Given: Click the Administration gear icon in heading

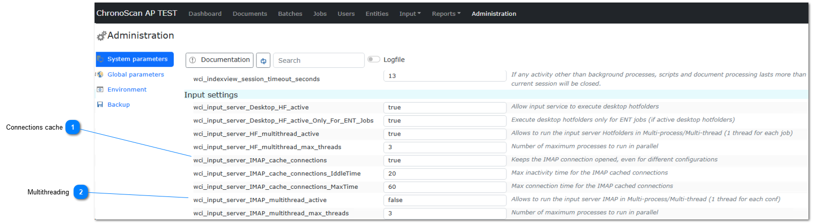Looking at the screenshot, I should [101, 36].
